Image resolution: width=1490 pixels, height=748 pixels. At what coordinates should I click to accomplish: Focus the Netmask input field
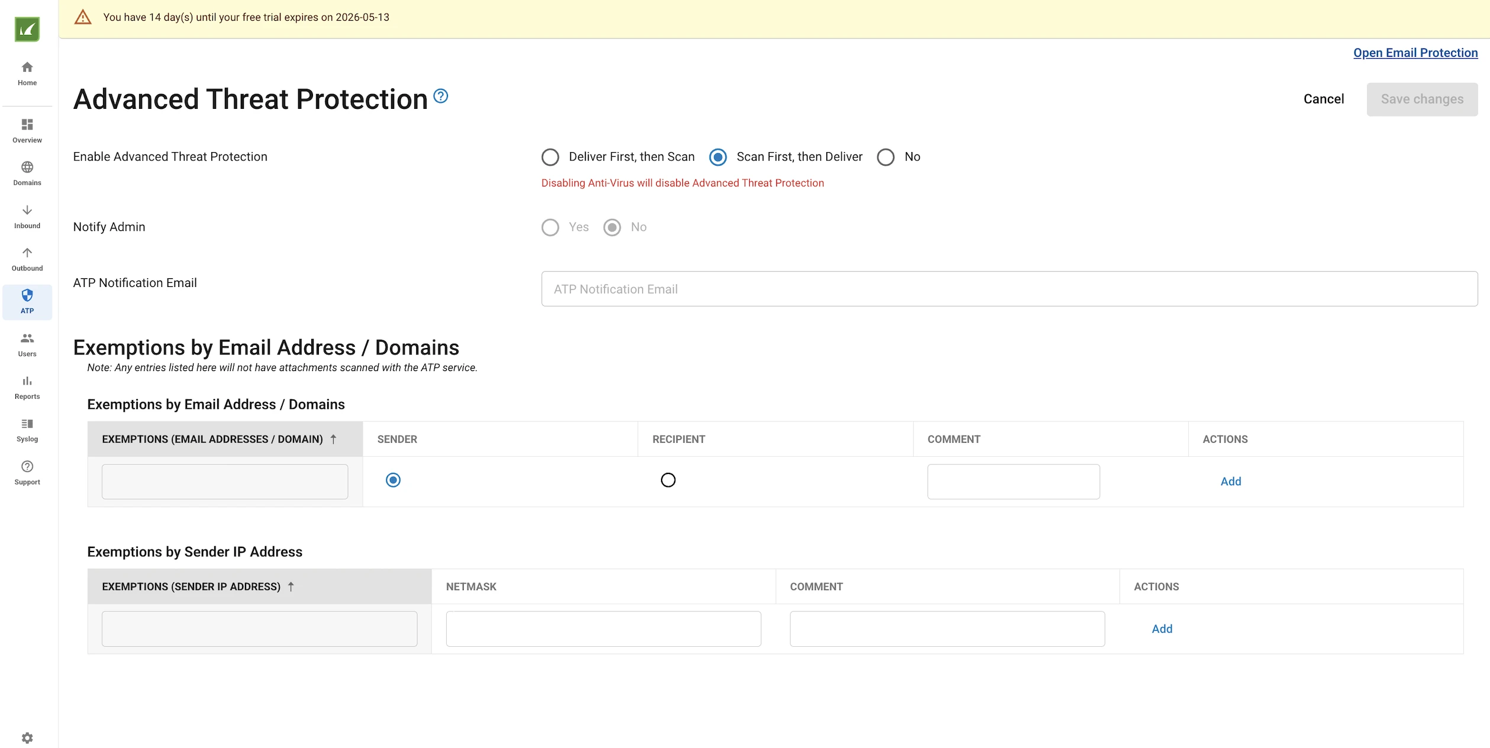(604, 629)
